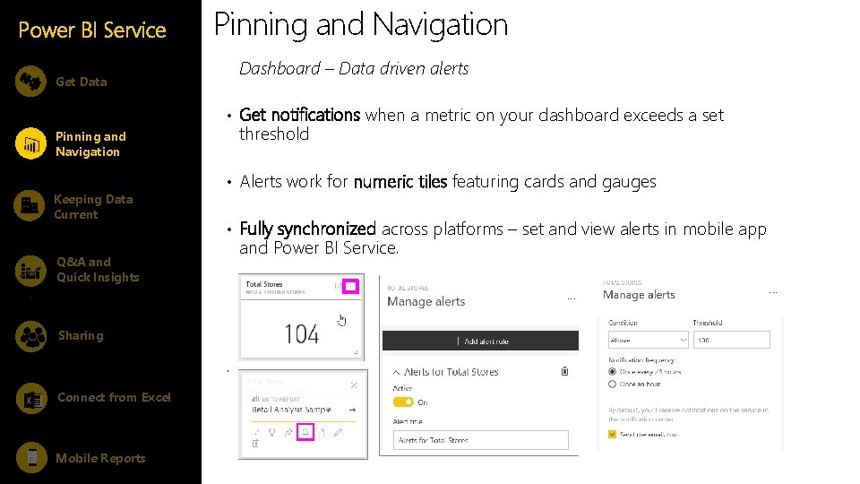Select Connect from Excel in sidebar
The height and width of the screenshot is (484, 860).
(x=114, y=397)
